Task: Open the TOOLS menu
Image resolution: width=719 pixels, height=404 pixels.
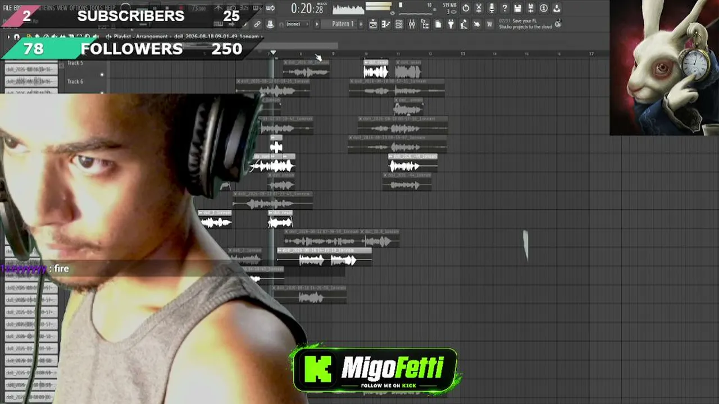Action: pyautogui.click(x=96, y=8)
